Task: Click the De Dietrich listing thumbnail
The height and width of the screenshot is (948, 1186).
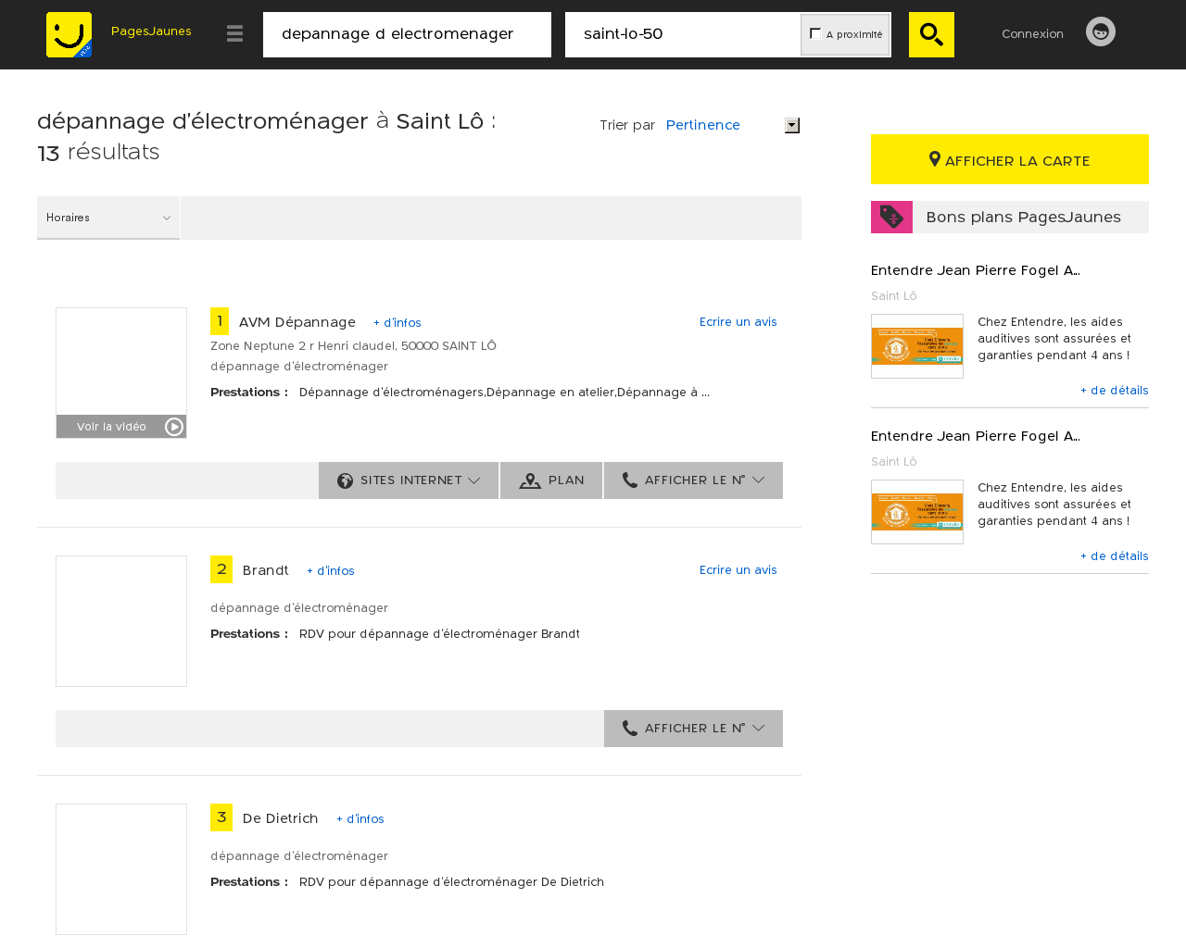Action: 121,869
